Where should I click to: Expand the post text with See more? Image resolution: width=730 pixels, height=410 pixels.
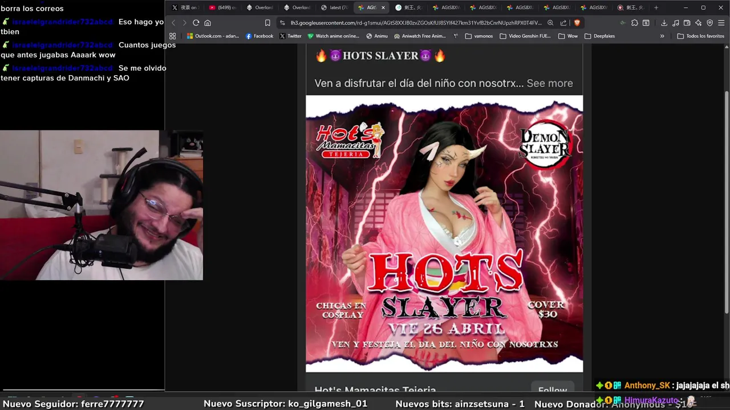549,83
